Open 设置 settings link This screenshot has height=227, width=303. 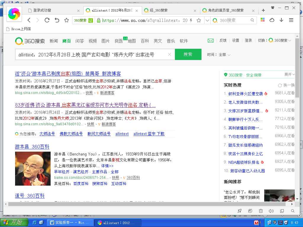click(x=236, y=40)
